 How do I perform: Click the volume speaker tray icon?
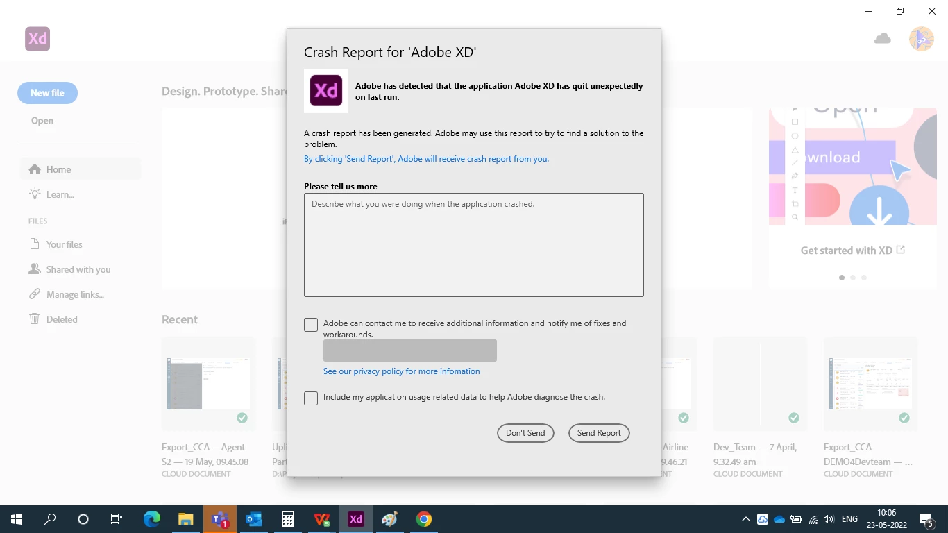pos(829,519)
